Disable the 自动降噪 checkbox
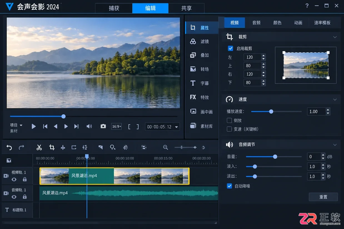Screen dimensions: 344x229 230,186
